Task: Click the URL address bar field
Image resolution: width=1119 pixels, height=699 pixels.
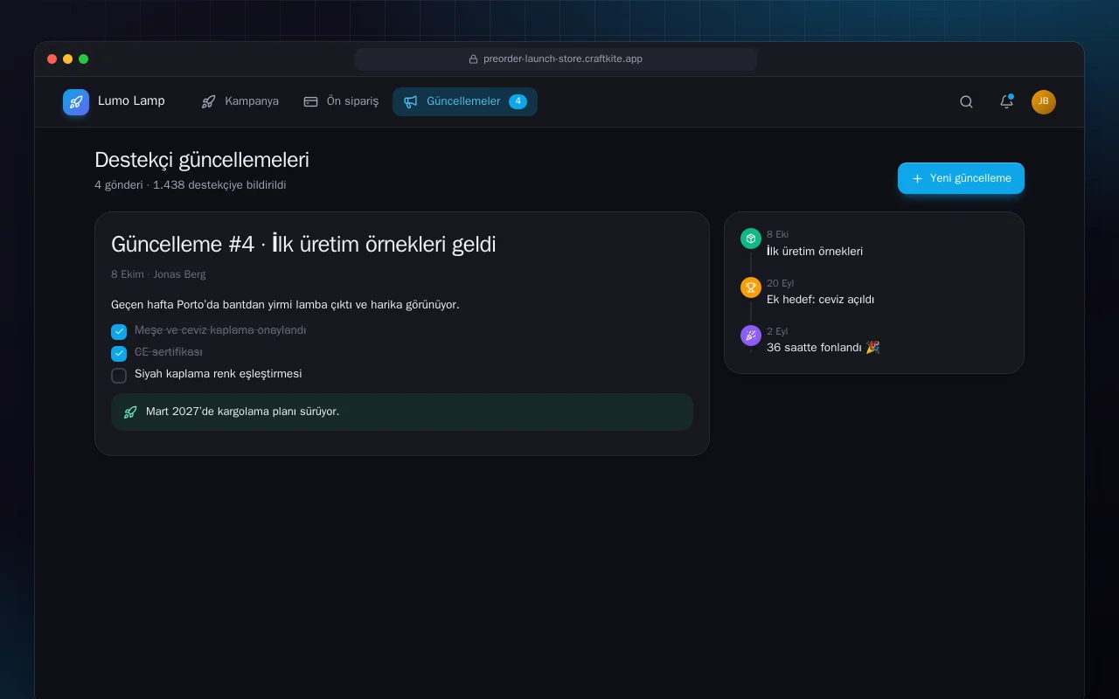Action: tap(556, 59)
